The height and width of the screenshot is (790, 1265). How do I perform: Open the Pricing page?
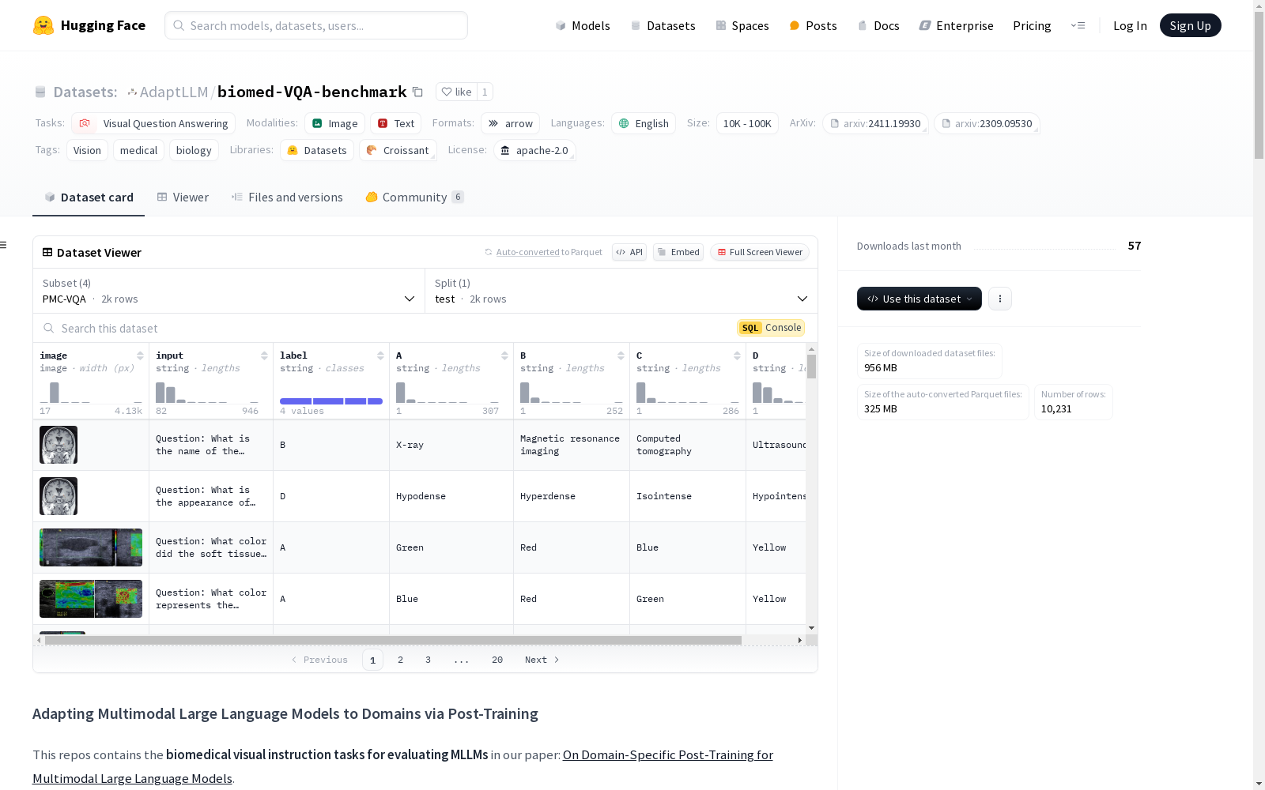point(1032,25)
